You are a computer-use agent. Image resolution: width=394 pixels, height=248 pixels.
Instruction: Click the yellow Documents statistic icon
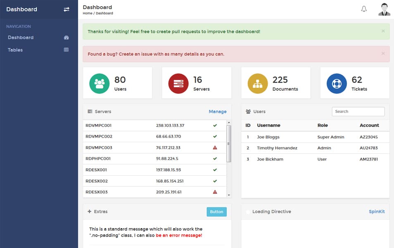[257, 83]
